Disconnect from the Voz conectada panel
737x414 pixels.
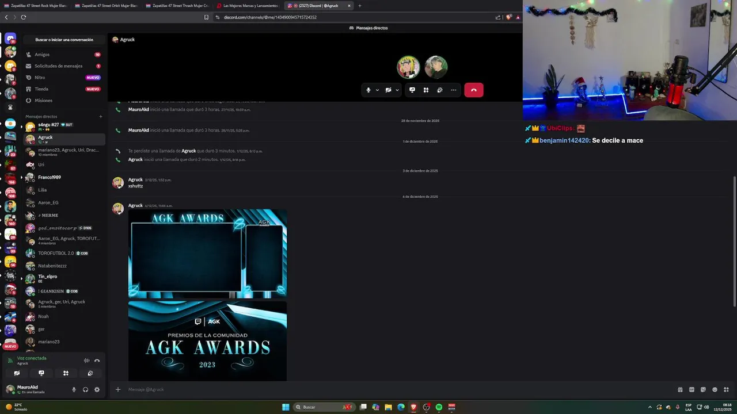(97, 361)
